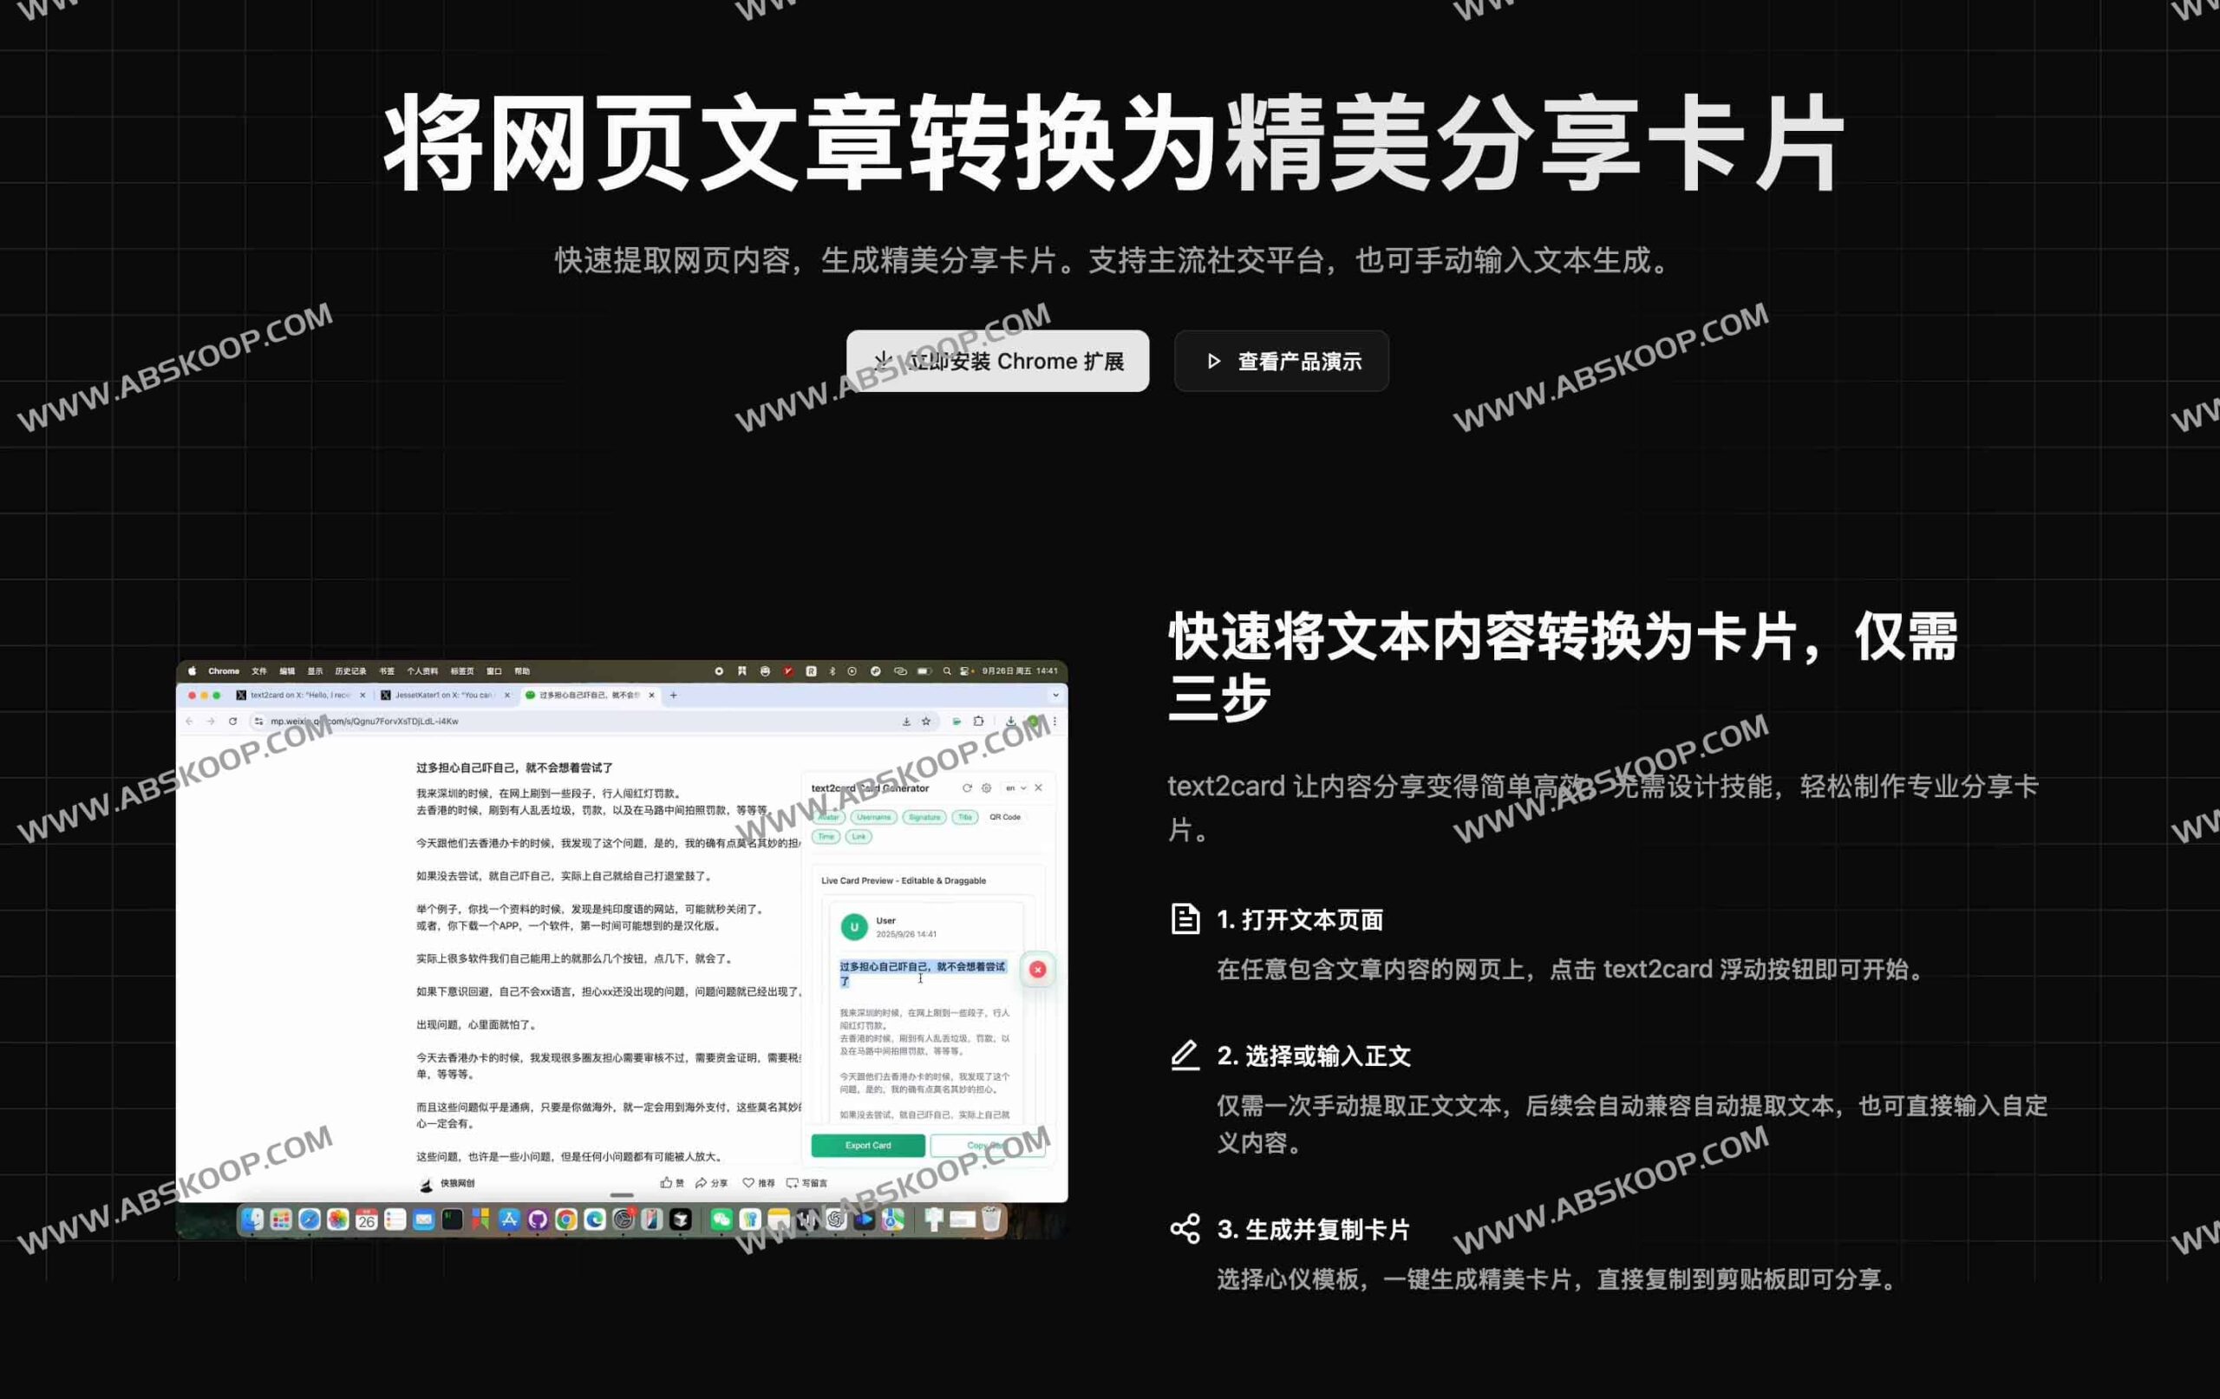
Task: Toggle the QR Code option in text2card
Action: (x=1005, y=818)
